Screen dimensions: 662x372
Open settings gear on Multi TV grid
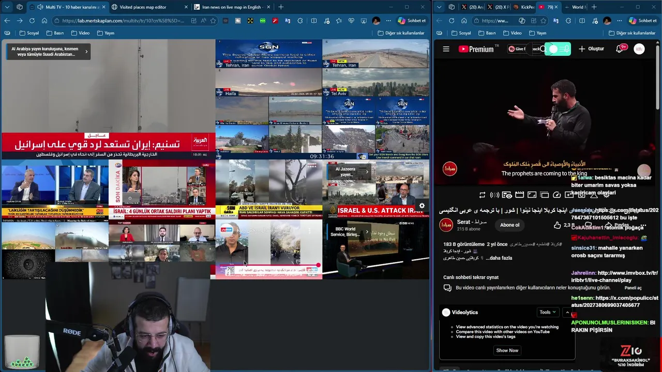(x=422, y=206)
